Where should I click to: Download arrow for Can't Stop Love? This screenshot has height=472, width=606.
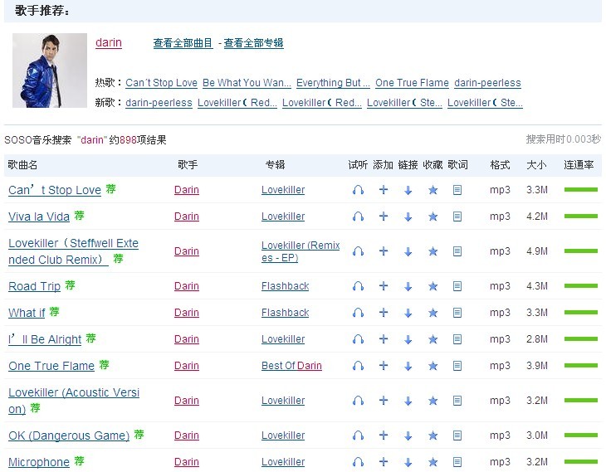point(408,190)
